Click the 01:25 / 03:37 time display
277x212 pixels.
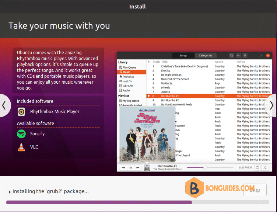coord(245,168)
